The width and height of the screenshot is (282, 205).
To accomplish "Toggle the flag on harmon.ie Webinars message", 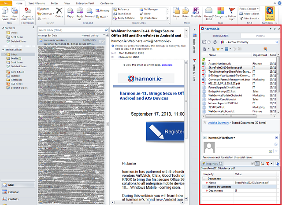I will [103, 42].
